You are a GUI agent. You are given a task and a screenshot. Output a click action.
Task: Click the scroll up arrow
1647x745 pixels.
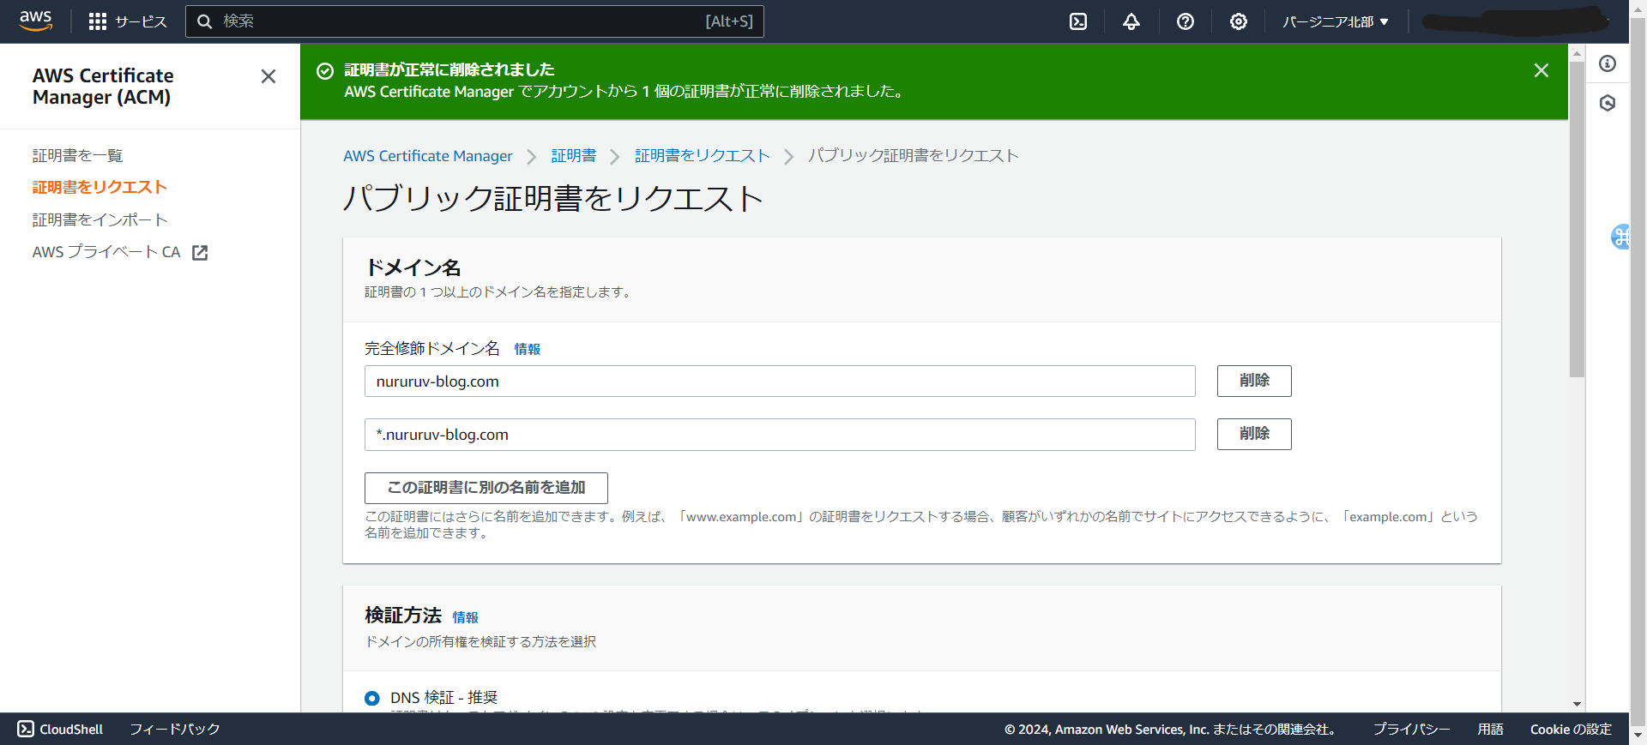pyautogui.click(x=1577, y=53)
